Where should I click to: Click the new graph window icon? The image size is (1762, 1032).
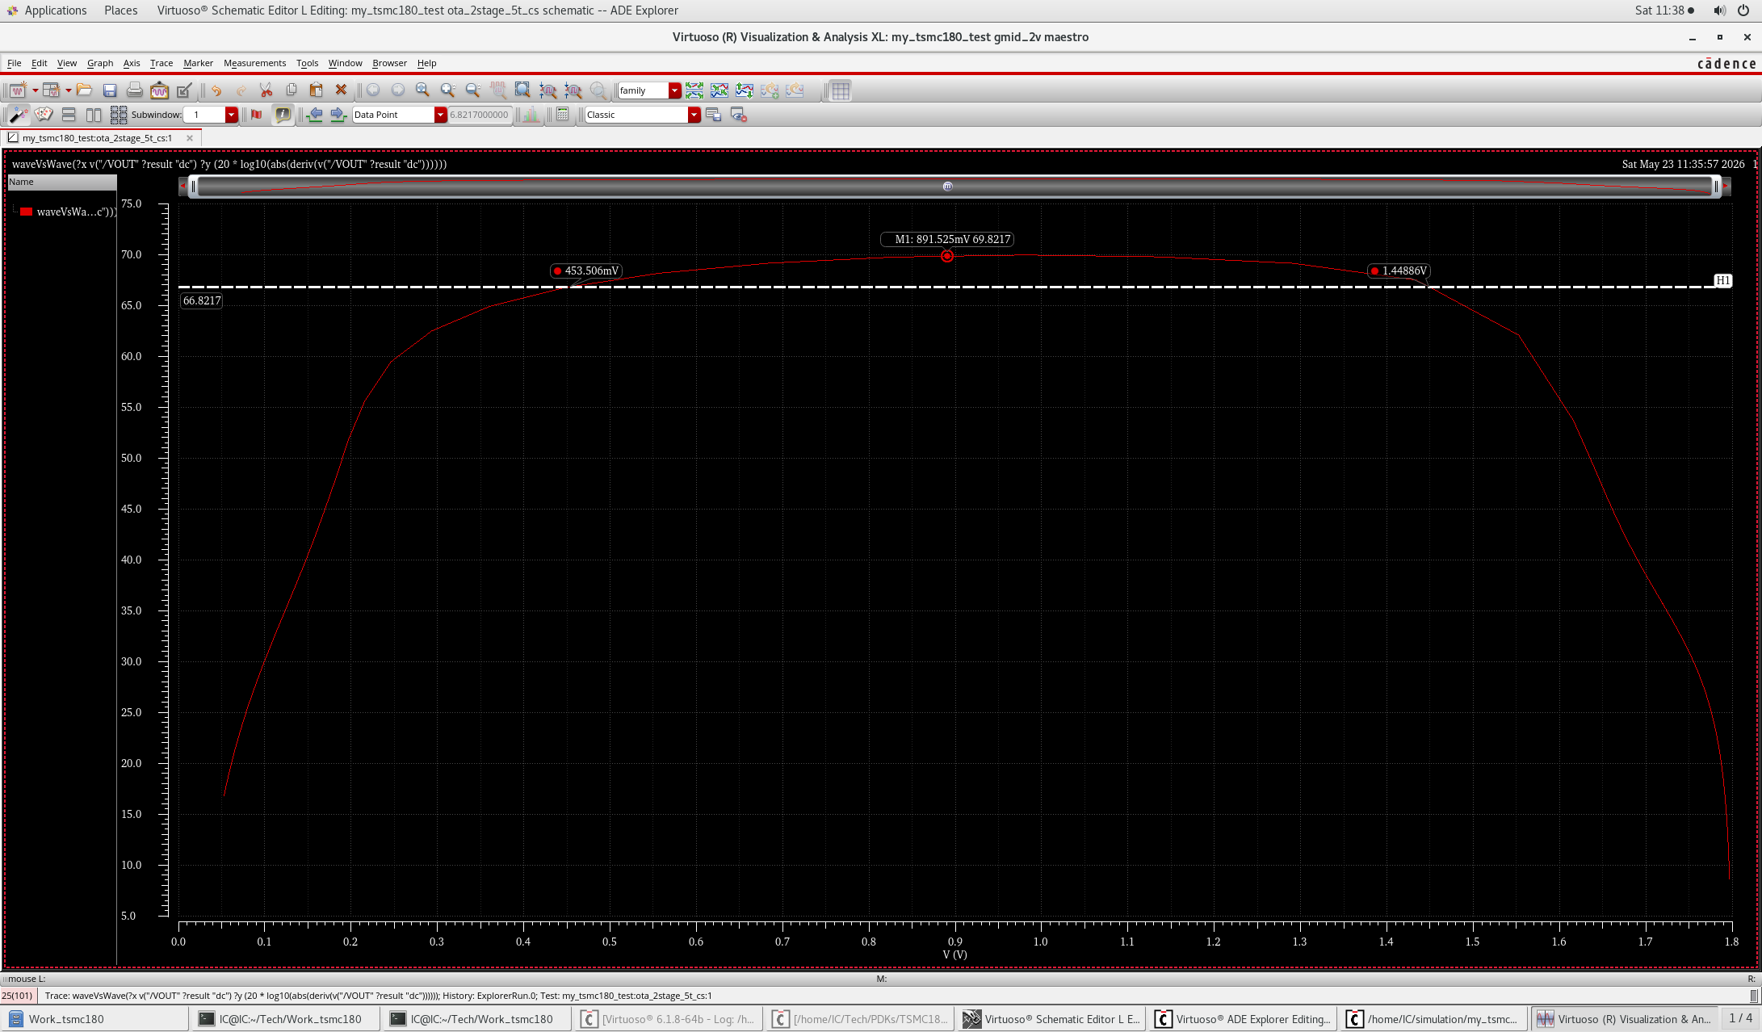click(x=18, y=90)
